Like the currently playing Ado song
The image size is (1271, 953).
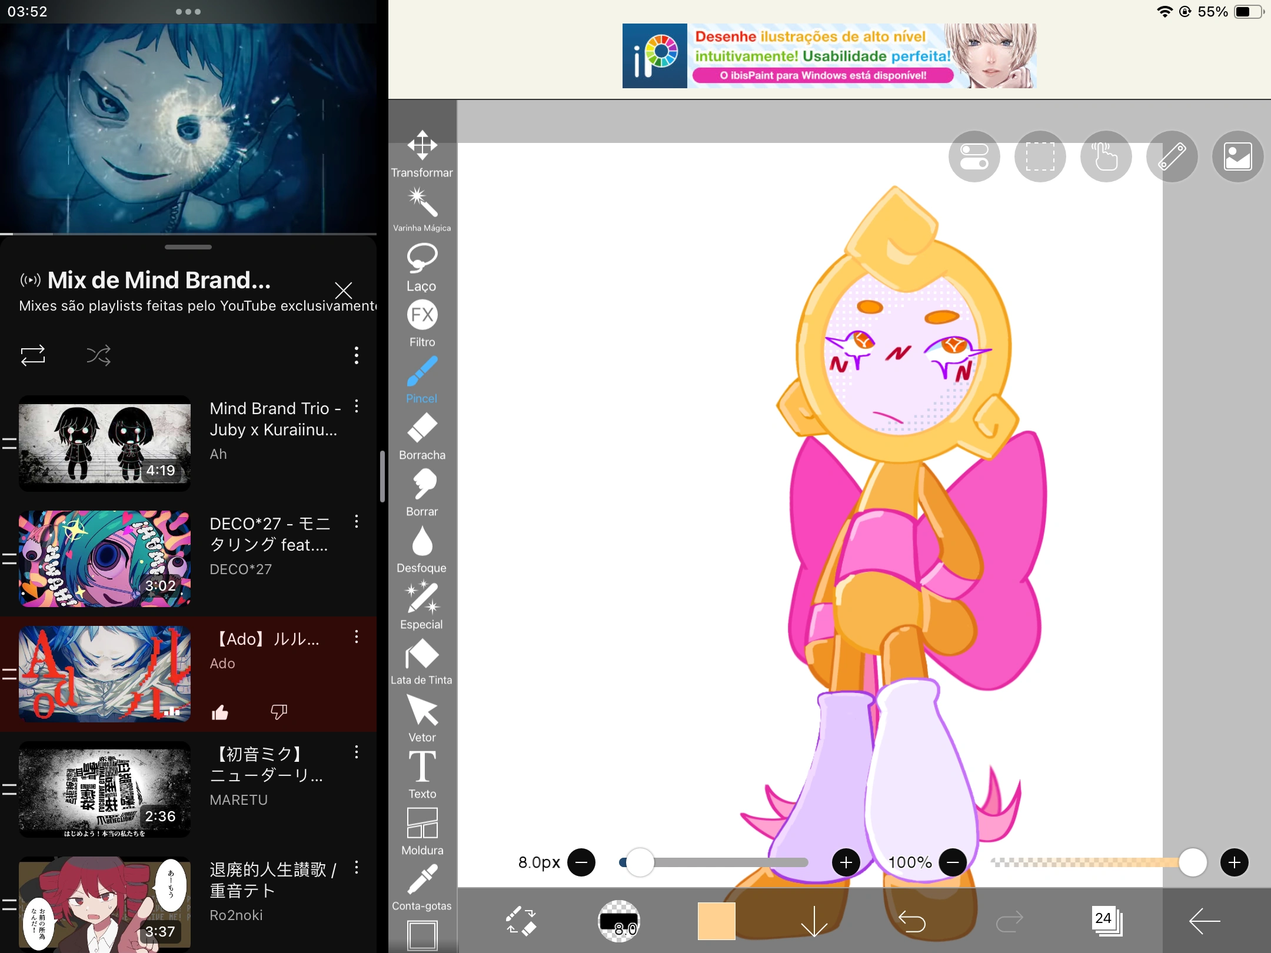pyautogui.click(x=219, y=712)
